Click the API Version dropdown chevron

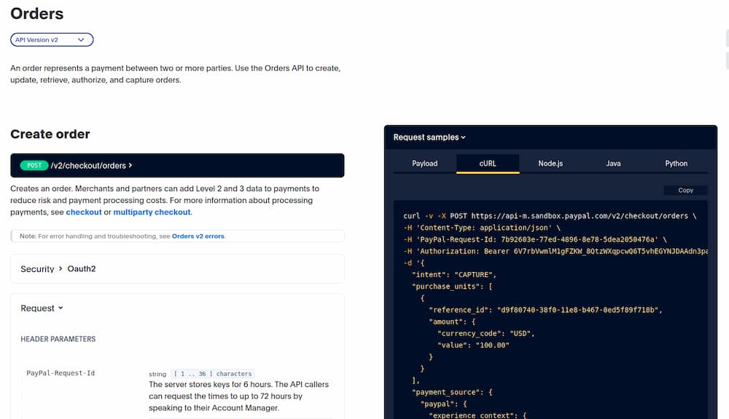point(82,39)
